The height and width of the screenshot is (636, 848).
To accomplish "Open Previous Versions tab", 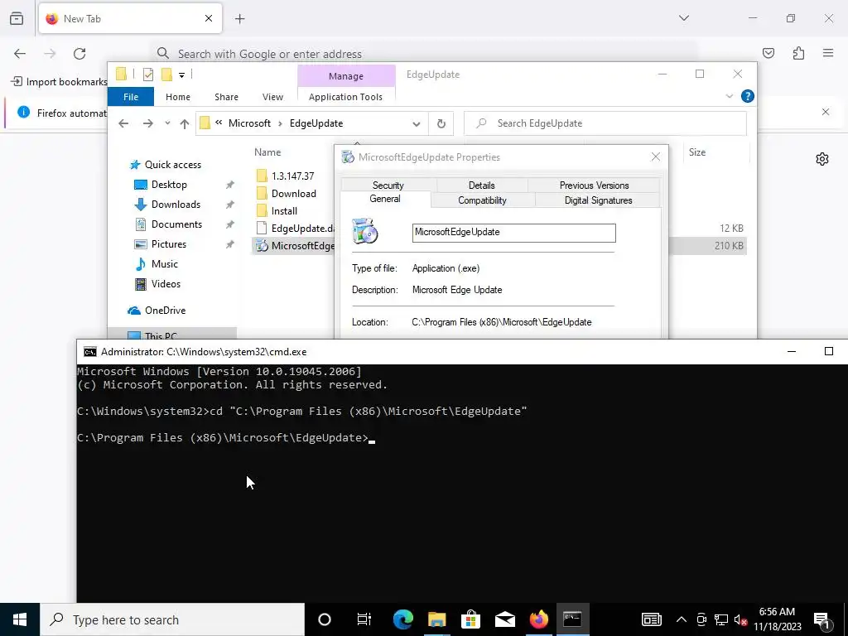I will (x=594, y=185).
